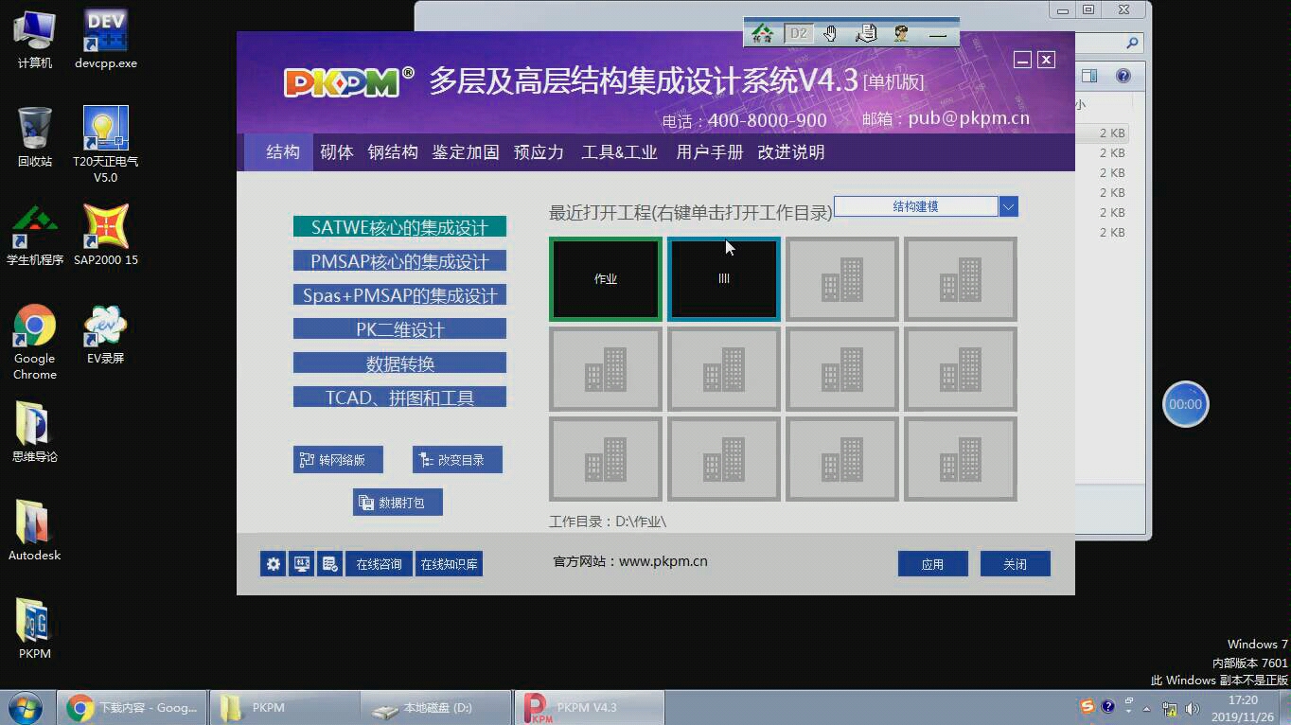Switch to 预应力 tab
The width and height of the screenshot is (1291, 725).
[539, 152]
